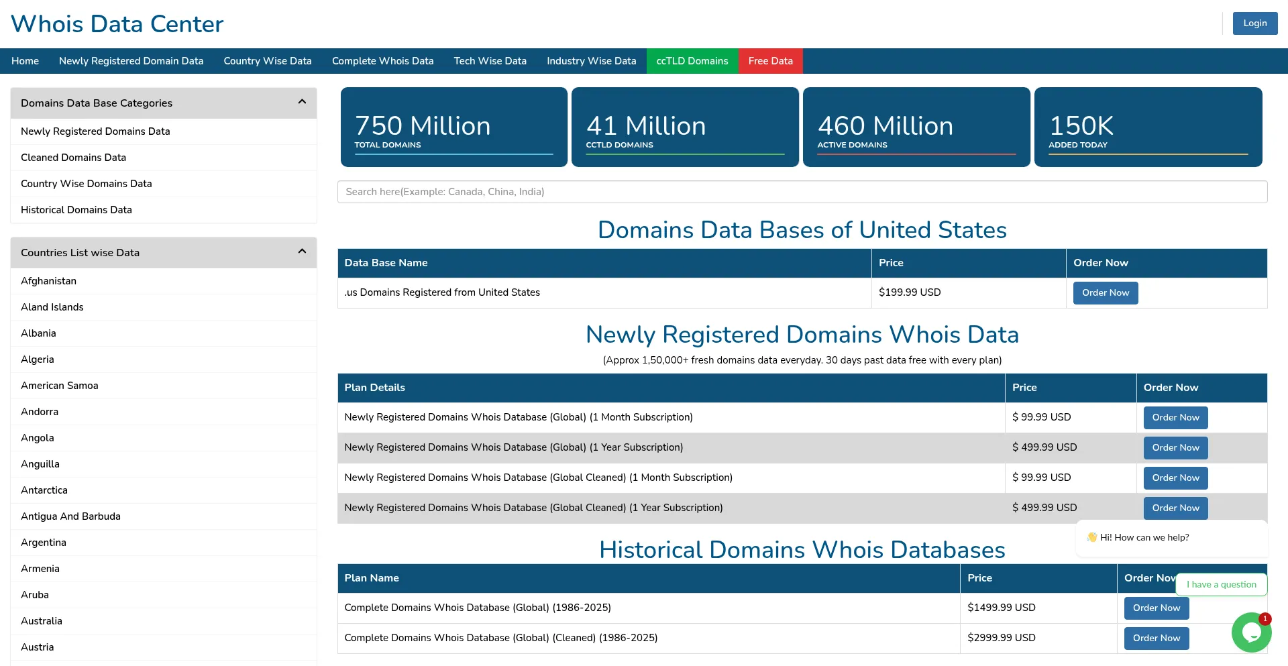Collapse Countries List wise Data panel
The image size is (1288, 666).
302,252
